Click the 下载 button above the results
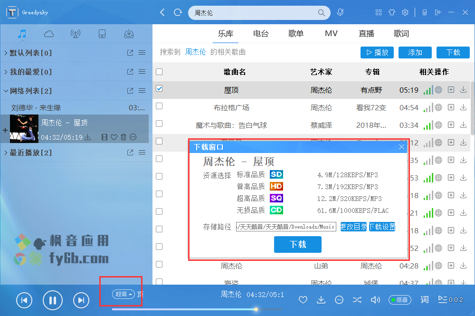This screenshot has height=316, width=475. point(453,52)
